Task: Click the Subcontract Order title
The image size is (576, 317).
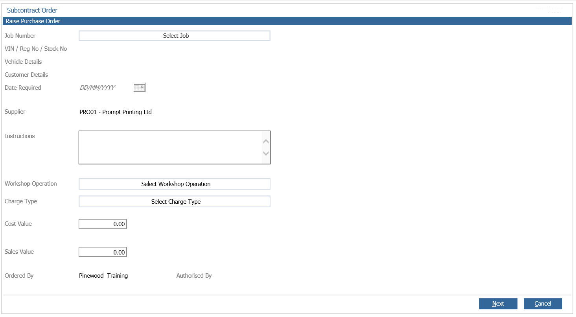Action: pos(32,10)
